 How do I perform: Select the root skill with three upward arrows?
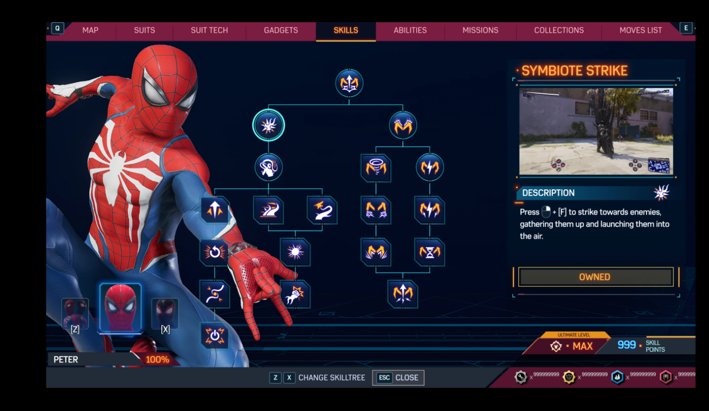[x=349, y=83]
